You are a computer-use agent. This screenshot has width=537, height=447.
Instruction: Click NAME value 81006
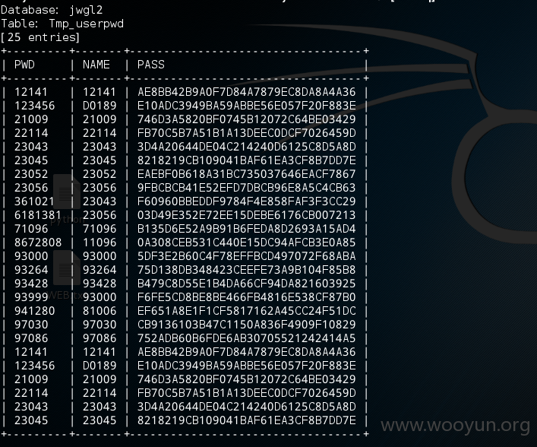[x=100, y=311]
